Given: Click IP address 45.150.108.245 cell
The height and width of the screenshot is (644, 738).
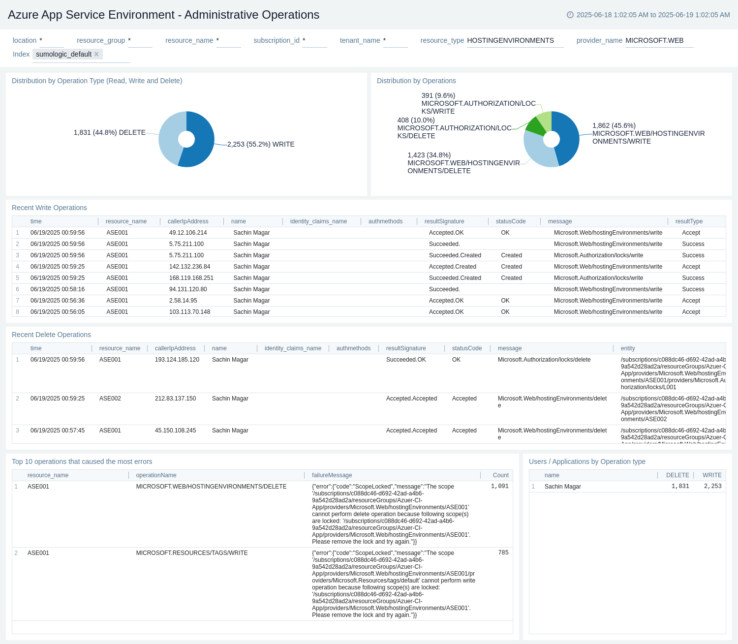Looking at the screenshot, I should [x=176, y=430].
